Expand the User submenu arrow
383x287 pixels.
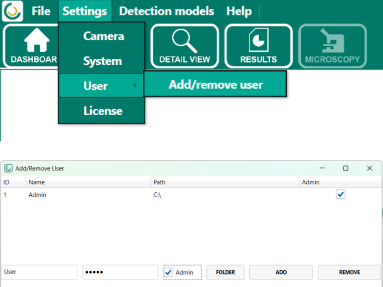click(136, 86)
